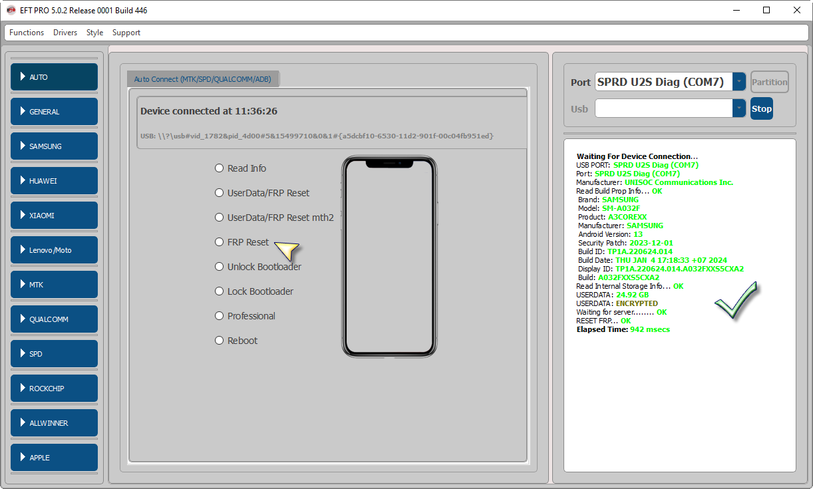Viewport: 813px width, 489px height.
Task: Select the Professional radio option
Action: pos(244,316)
